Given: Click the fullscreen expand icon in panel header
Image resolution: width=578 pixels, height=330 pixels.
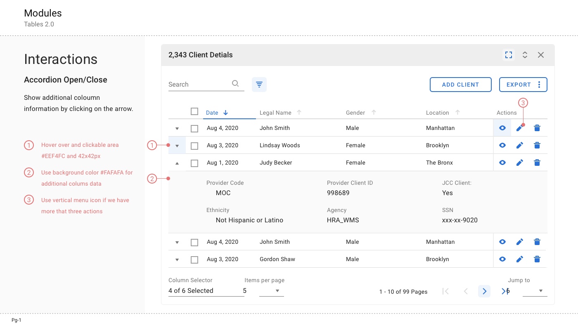Looking at the screenshot, I should (x=509, y=55).
